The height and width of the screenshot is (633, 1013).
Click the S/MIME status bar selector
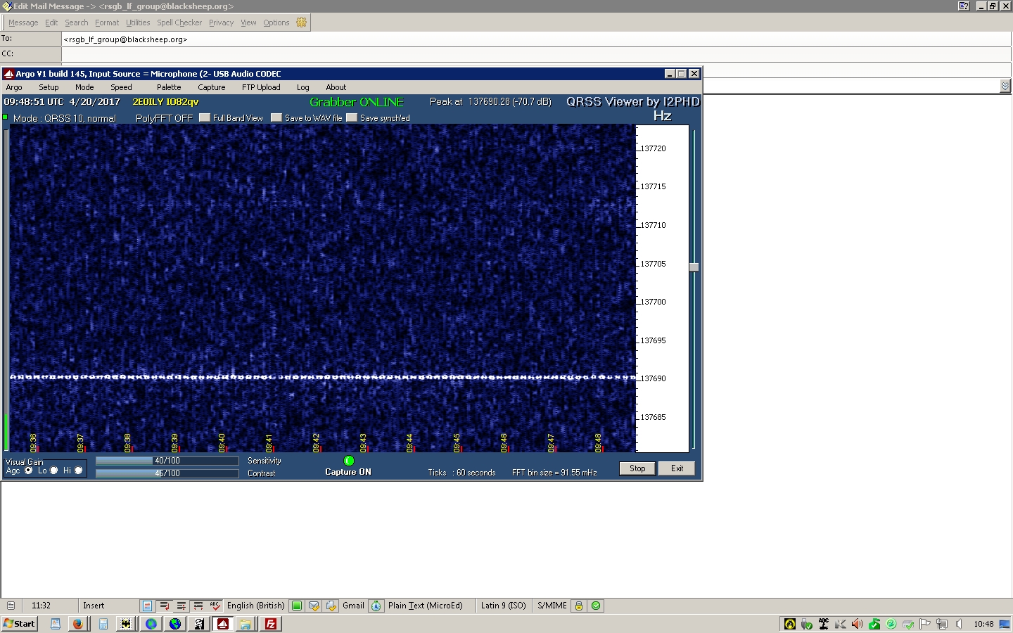tap(552, 606)
